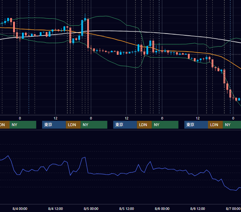This screenshot has height=212, width=241.
Task: Click the 東京 session band before 8/5 12:00
Action: 125,125
